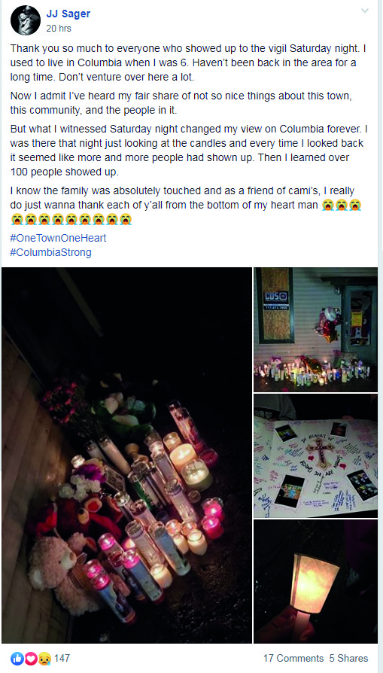View the 147 reactions count list
This screenshot has width=383, height=673.
point(62,658)
